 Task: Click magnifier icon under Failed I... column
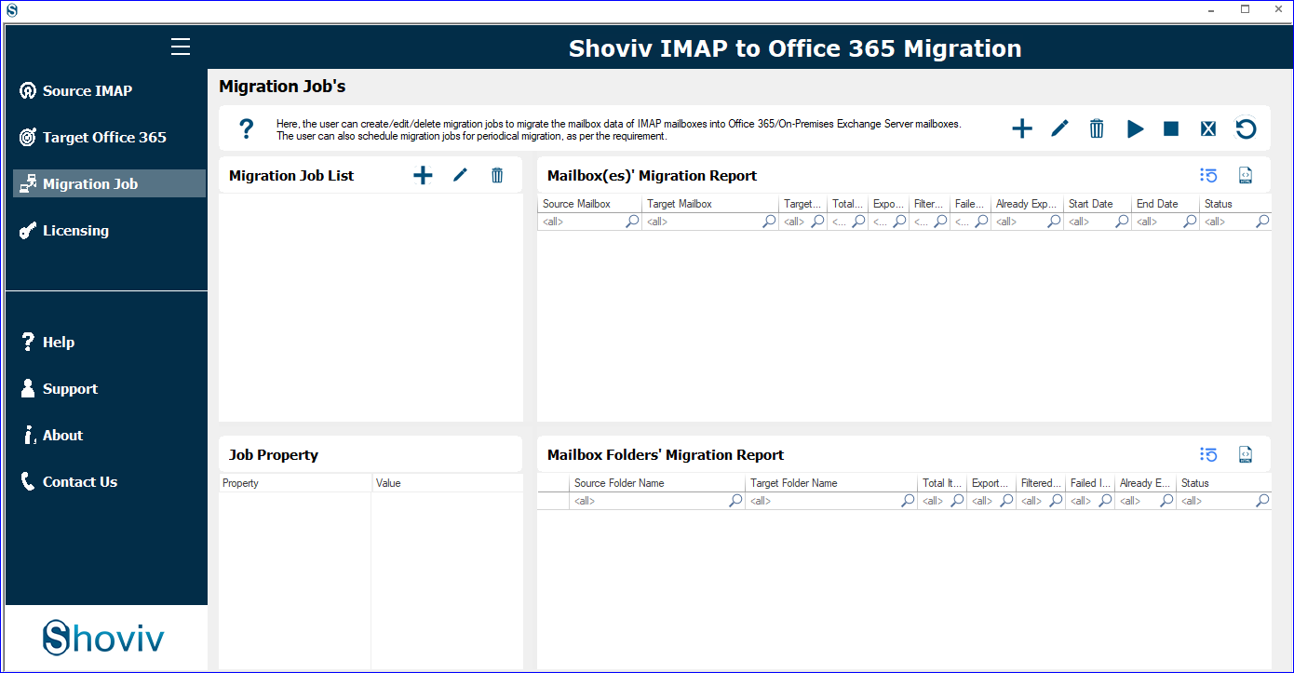(1106, 501)
